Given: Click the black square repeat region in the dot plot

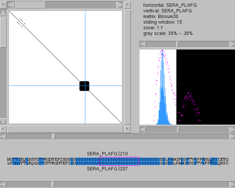Looking at the screenshot, I should (x=84, y=86).
